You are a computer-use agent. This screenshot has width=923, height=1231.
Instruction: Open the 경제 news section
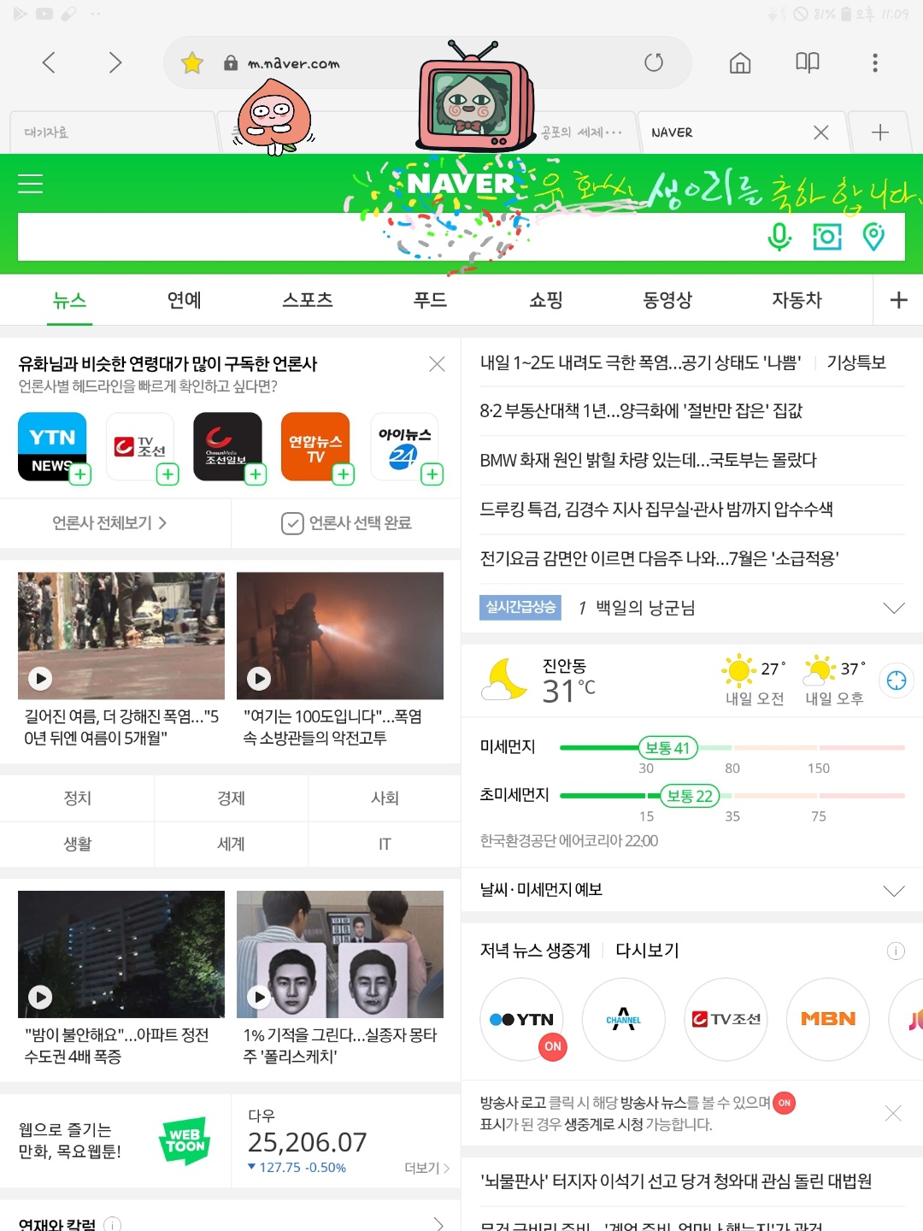(231, 798)
